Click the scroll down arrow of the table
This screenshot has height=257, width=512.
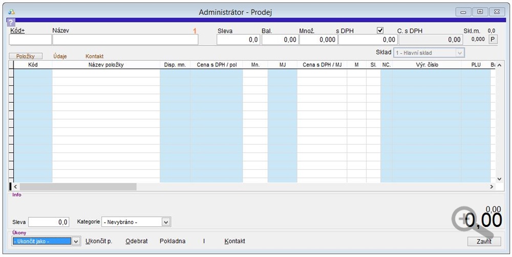point(499,179)
